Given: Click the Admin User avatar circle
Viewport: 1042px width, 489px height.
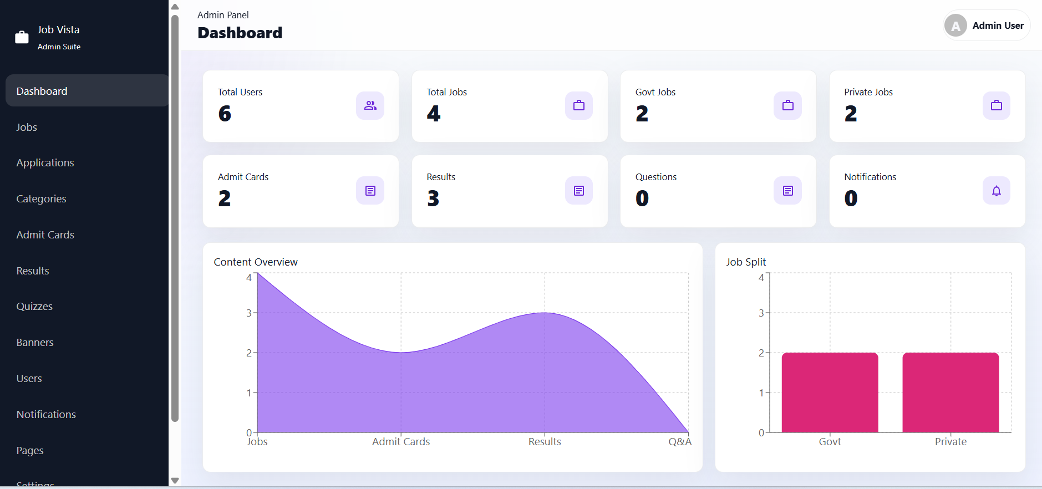Looking at the screenshot, I should [x=955, y=26].
